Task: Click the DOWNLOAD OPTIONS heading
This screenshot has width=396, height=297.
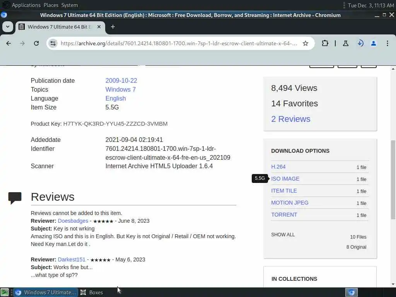Action: (300, 151)
